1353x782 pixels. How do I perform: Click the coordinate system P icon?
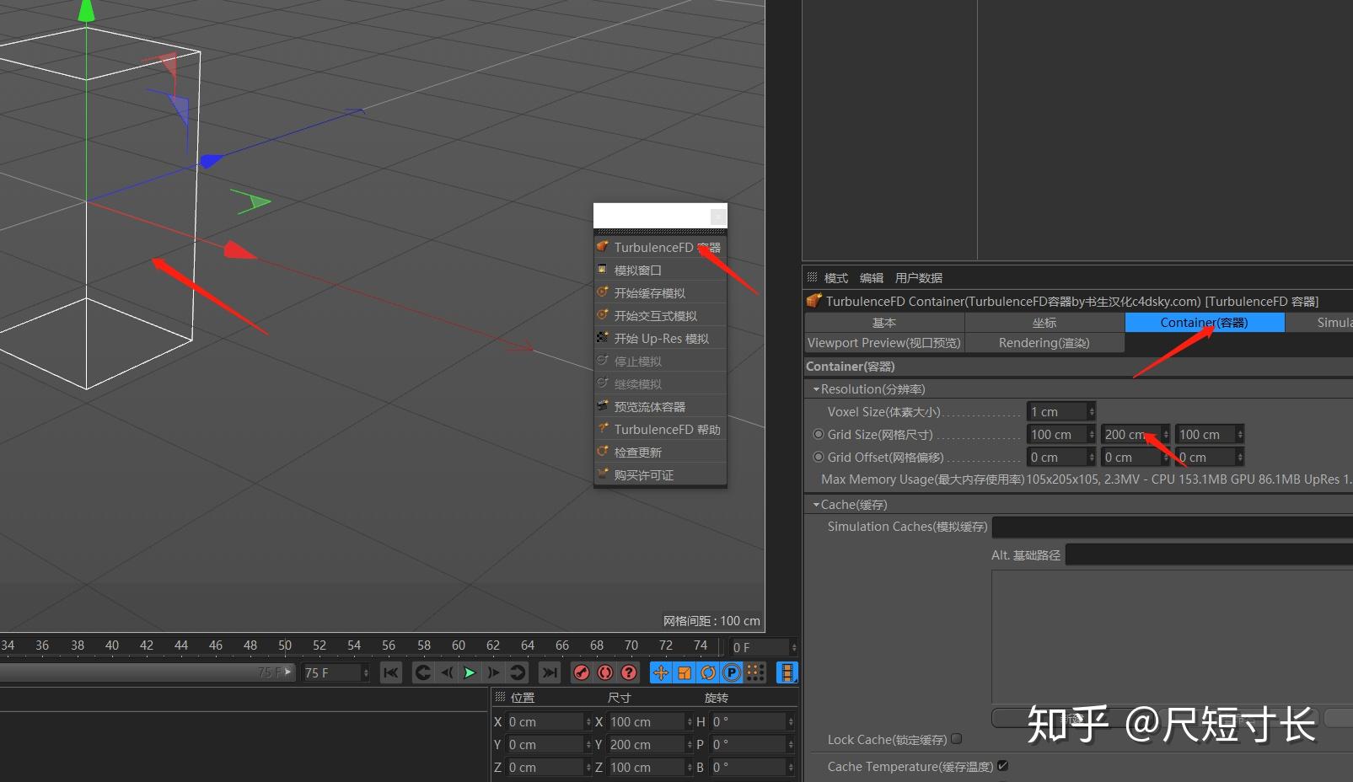coord(732,672)
